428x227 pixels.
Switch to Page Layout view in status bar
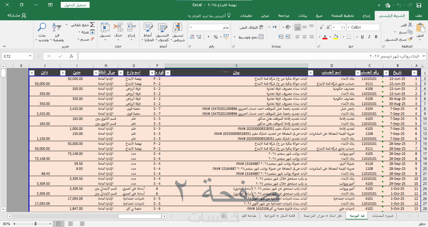[x=70, y=224]
